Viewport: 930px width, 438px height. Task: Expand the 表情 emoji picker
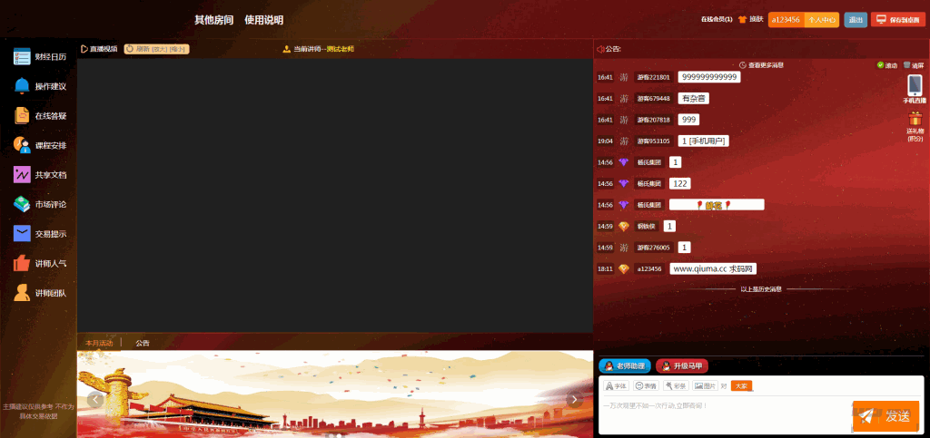click(645, 385)
